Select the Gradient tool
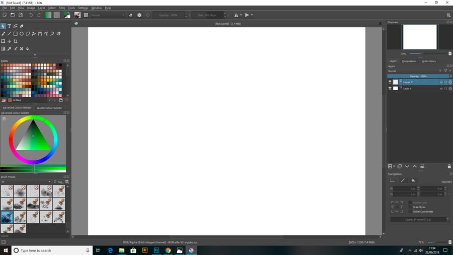The width and height of the screenshot is (453, 255). 3,49
